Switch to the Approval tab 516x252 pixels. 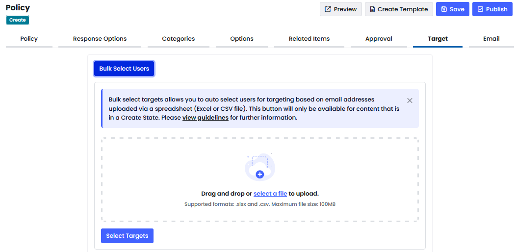pos(379,39)
